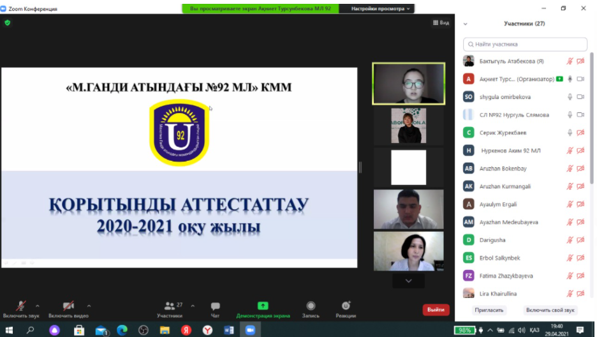
Task: Collapse the Участники (27) panel chevron
Action: (466, 24)
